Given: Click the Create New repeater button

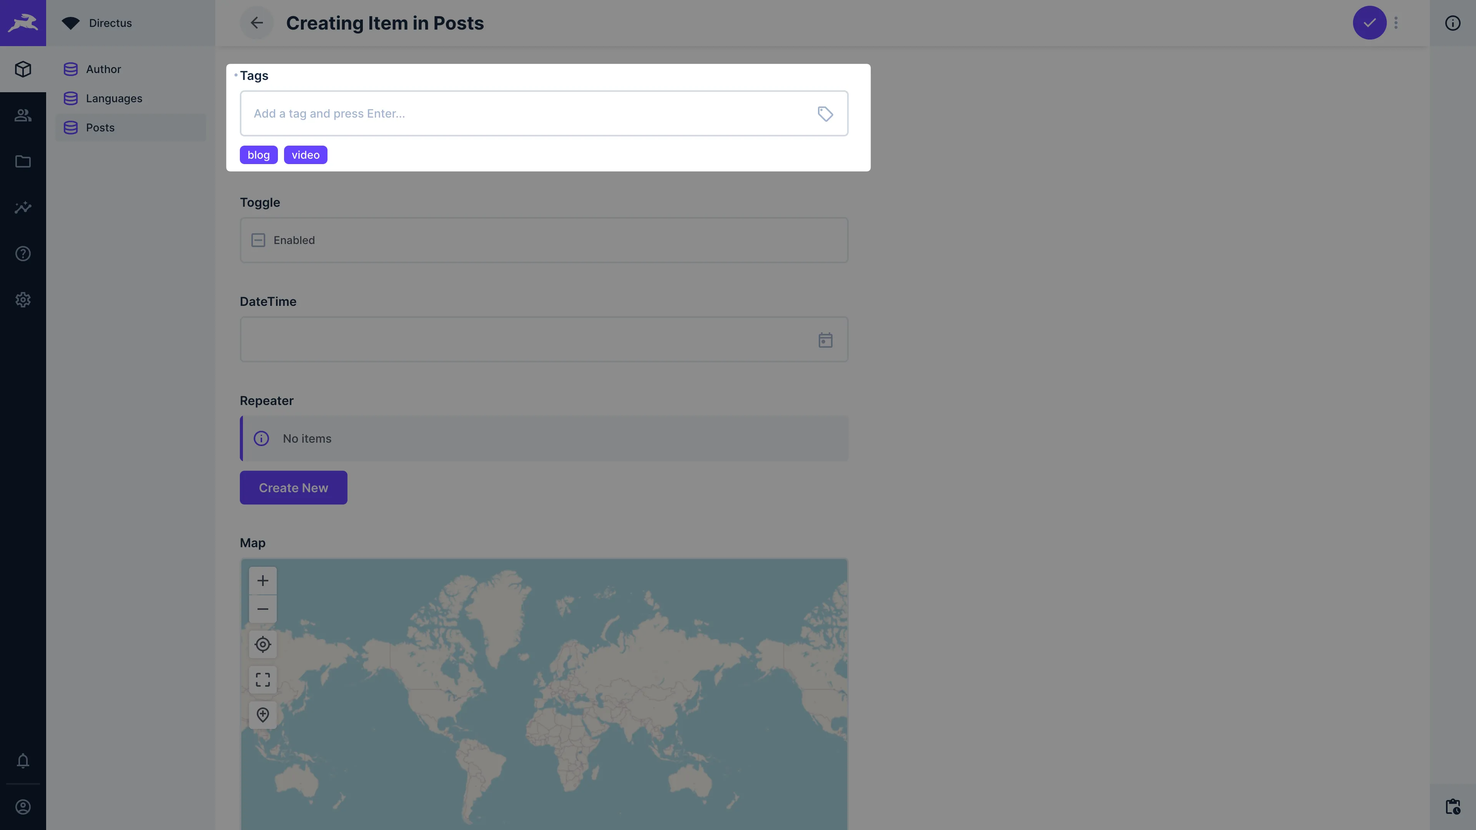Looking at the screenshot, I should click(x=293, y=488).
